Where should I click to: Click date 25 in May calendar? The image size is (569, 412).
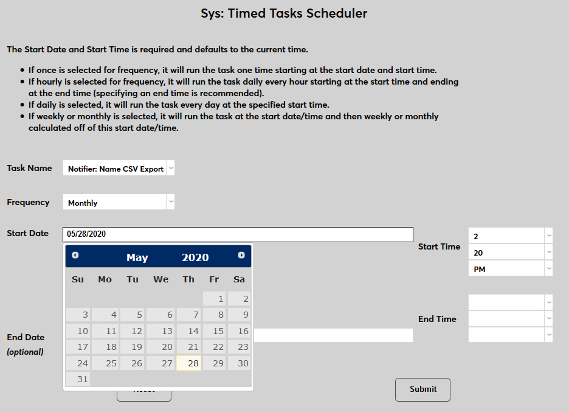point(105,363)
